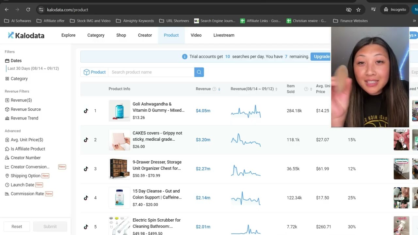Click the Incognito profile indicator

click(x=395, y=9)
